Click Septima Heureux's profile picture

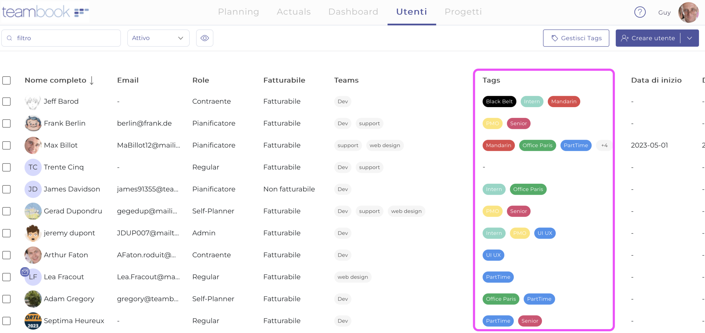(x=33, y=321)
